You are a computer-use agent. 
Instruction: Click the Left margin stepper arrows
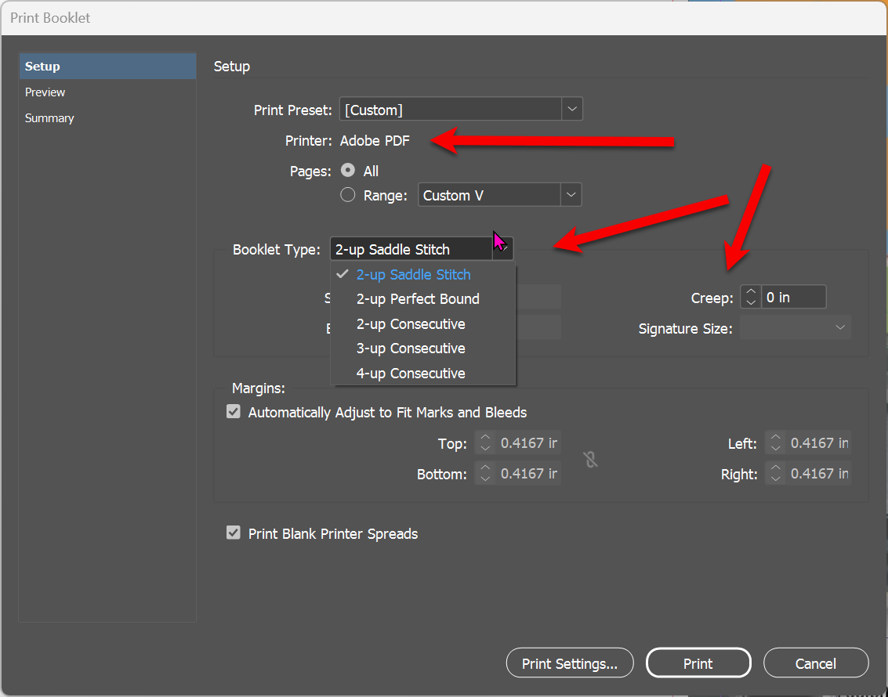click(775, 442)
